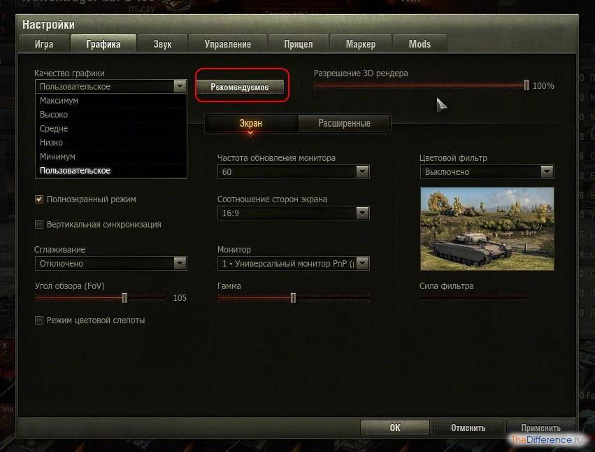
Task: Click the Гамма slider handle
Action: pos(293,297)
